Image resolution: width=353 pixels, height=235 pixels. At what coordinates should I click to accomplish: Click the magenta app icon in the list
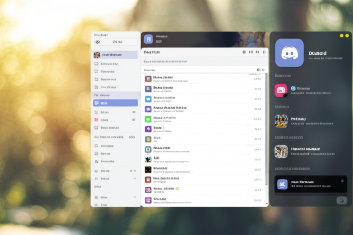tap(148, 190)
